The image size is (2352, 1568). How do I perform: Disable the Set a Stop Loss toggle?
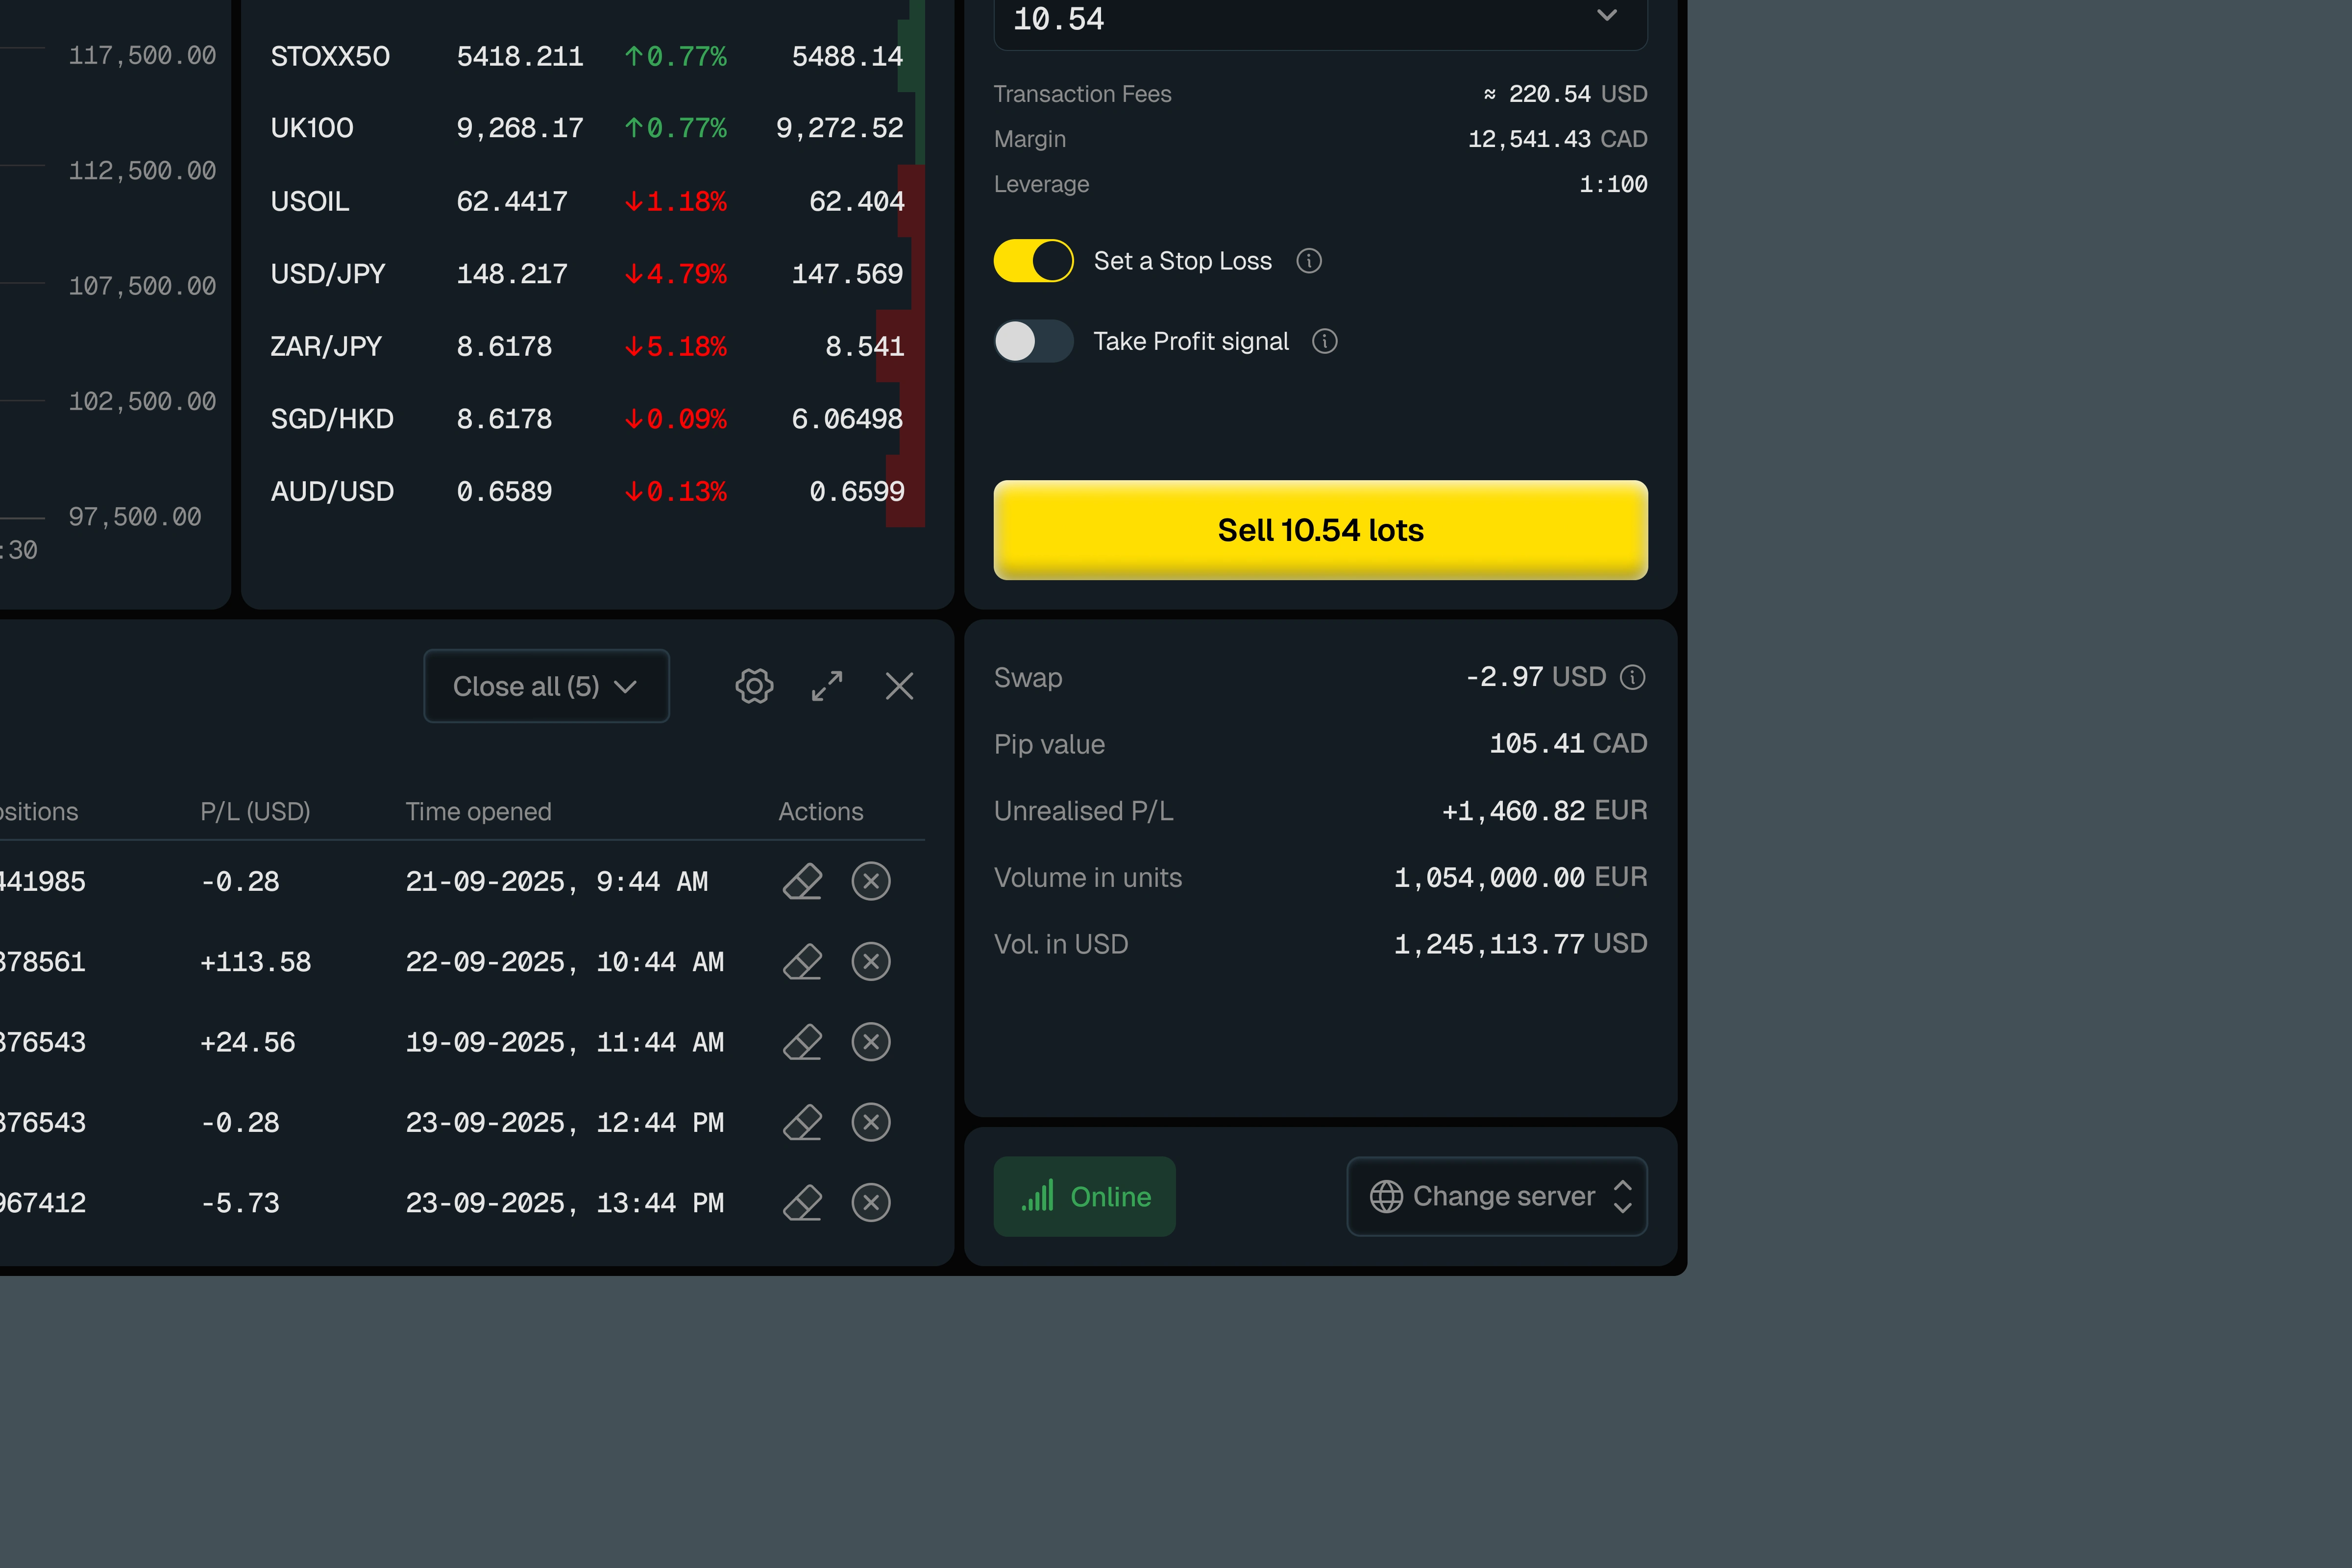tap(1033, 261)
